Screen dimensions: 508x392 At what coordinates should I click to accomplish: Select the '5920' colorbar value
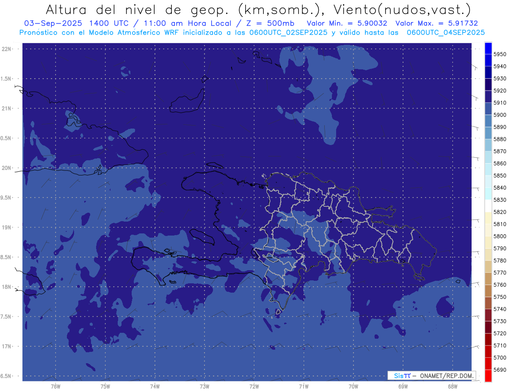pyautogui.click(x=500, y=90)
